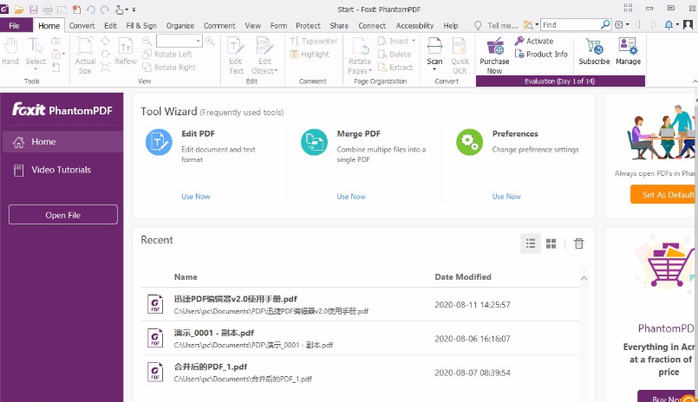The width and height of the screenshot is (698, 402).
Task: Click the Scan tool icon
Action: pos(434,47)
